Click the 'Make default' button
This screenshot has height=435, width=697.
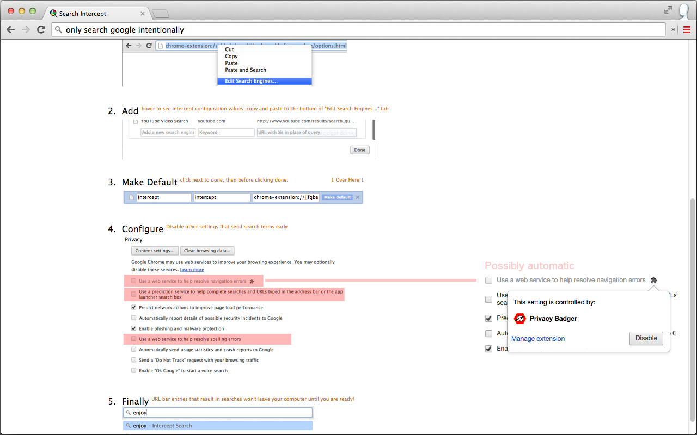(x=337, y=197)
